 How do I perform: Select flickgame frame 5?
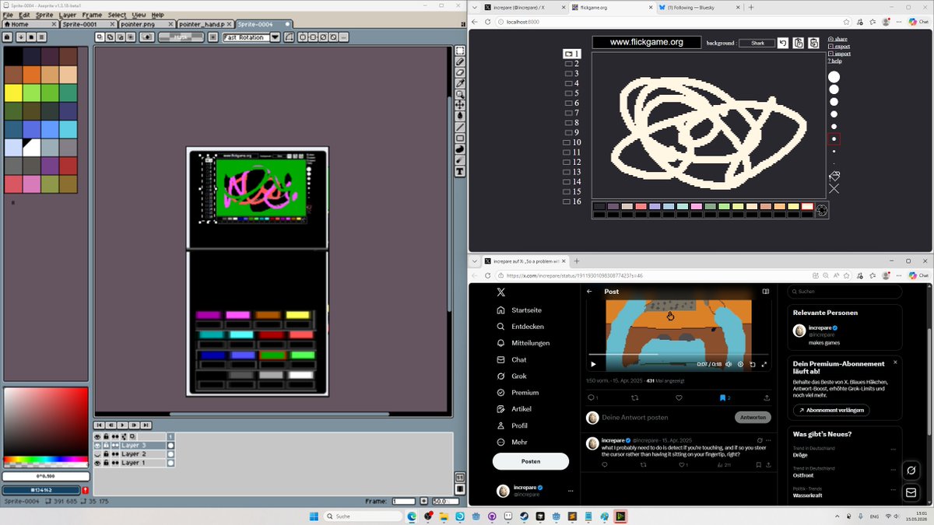tap(572, 93)
